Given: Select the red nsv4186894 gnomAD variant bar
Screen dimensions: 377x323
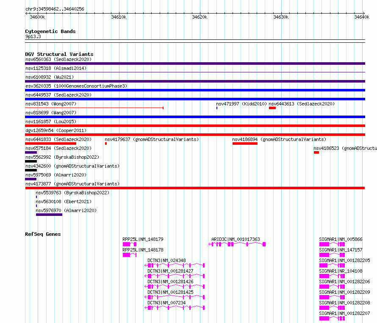Looking at the screenshot, I should click(245, 144).
